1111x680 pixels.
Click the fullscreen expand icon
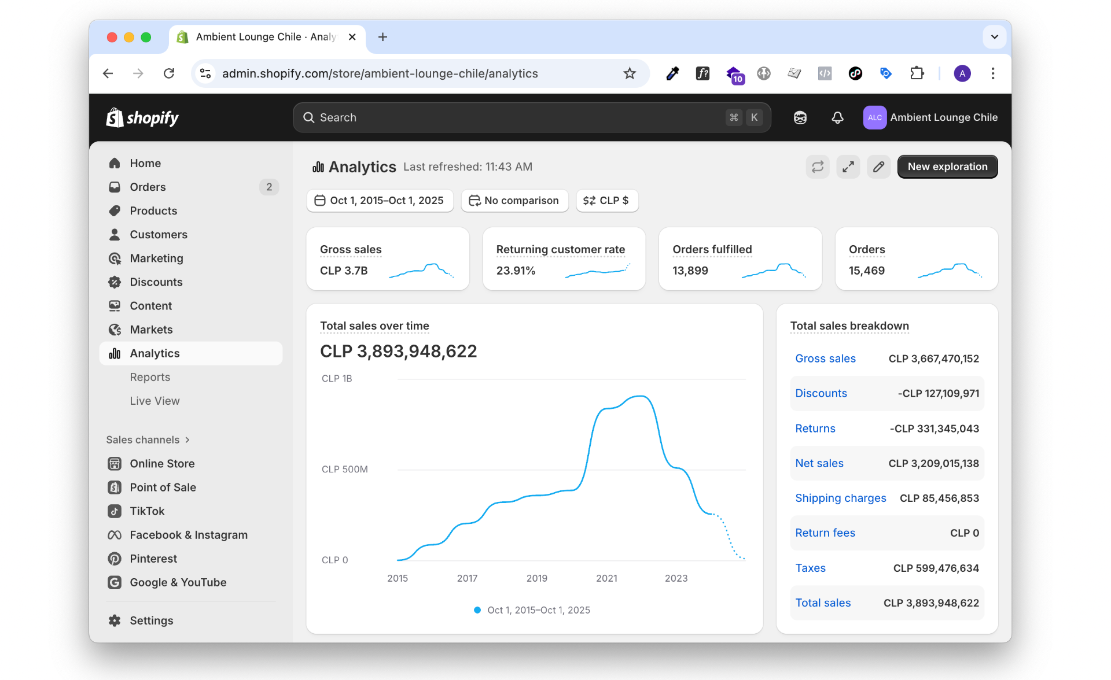848,167
